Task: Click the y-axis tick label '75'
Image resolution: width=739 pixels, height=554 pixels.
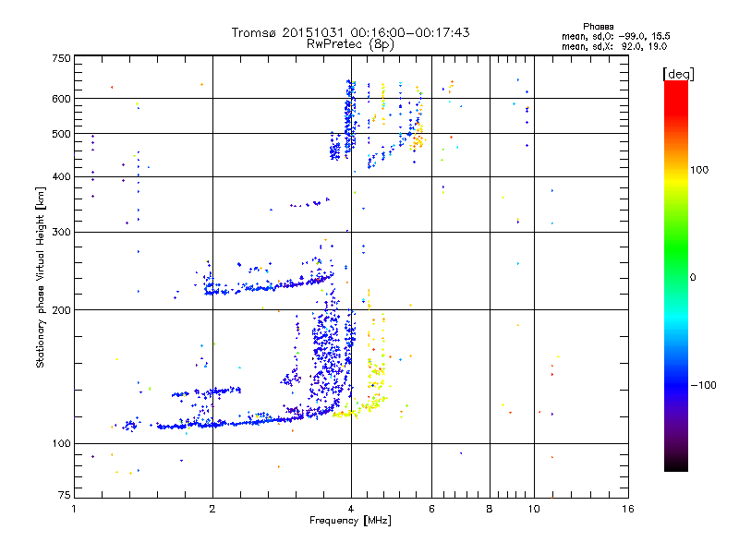Action: [x=65, y=495]
